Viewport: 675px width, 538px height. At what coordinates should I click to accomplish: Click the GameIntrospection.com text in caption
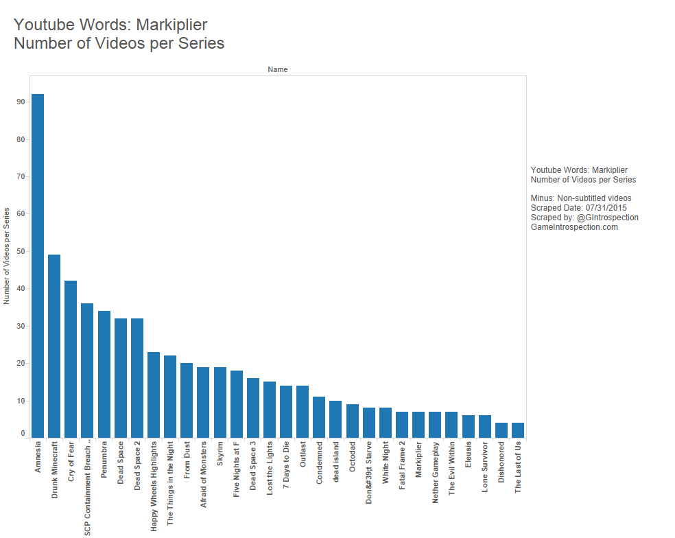tap(574, 227)
